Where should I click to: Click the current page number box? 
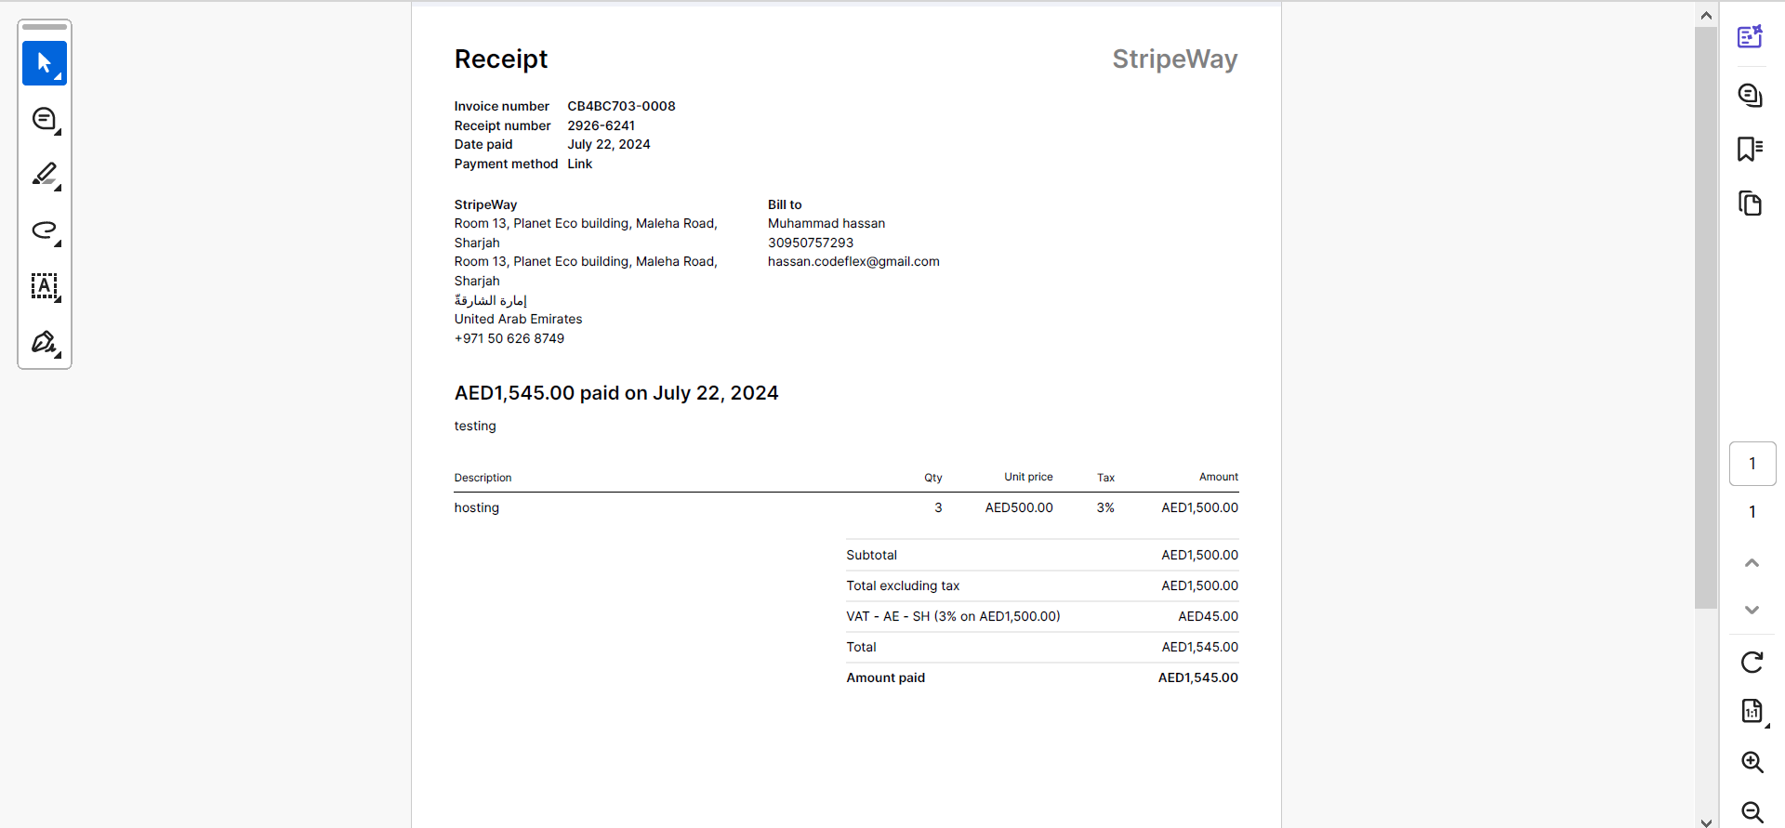pyautogui.click(x=1752, y=464)
